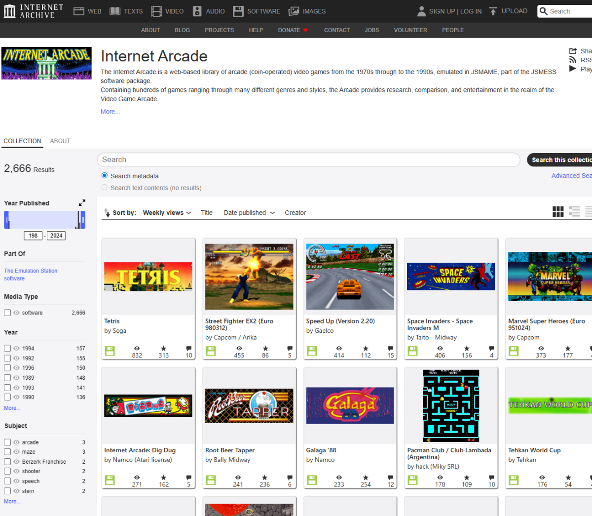Select the Search metadata radio button
Viewport: 592px width, 516px height.
(105, 176)
